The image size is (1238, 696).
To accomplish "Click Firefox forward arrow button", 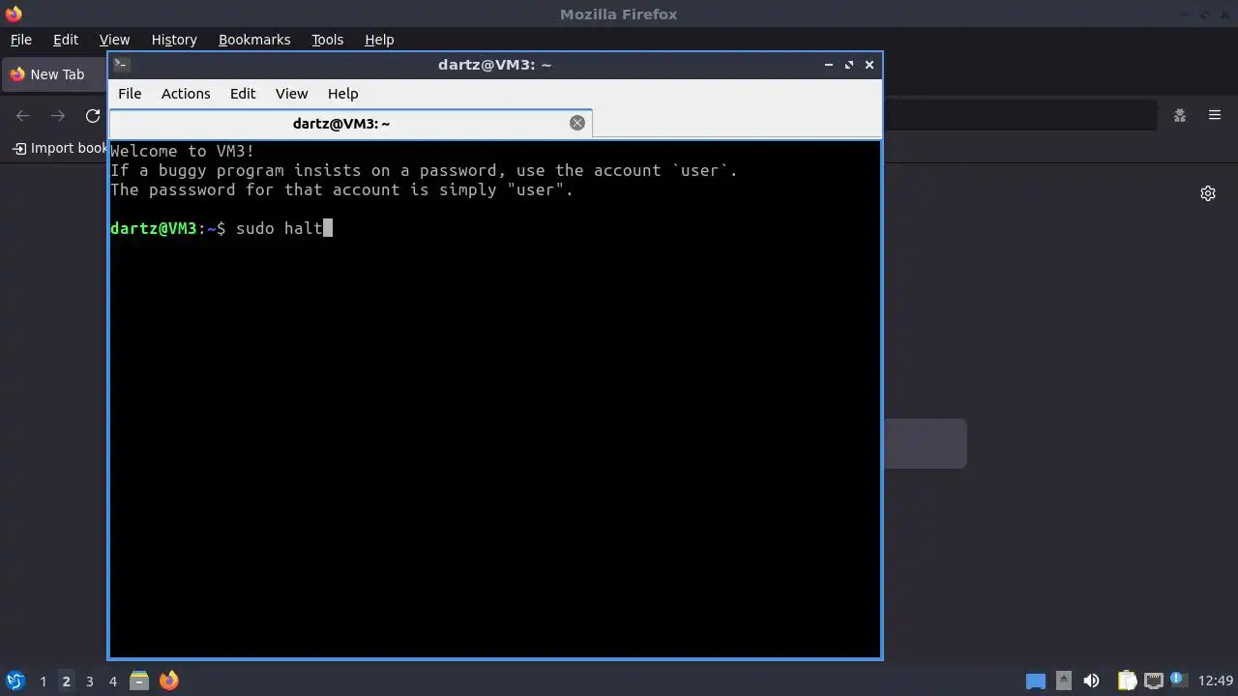I will coord(58,116).
